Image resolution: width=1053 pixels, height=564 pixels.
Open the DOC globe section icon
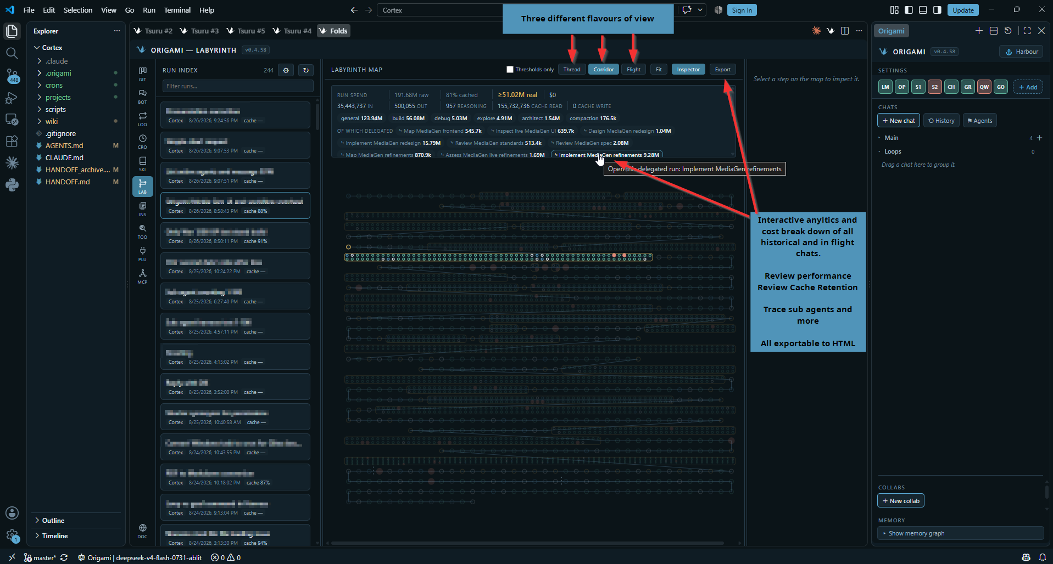(x=142, y=531)
